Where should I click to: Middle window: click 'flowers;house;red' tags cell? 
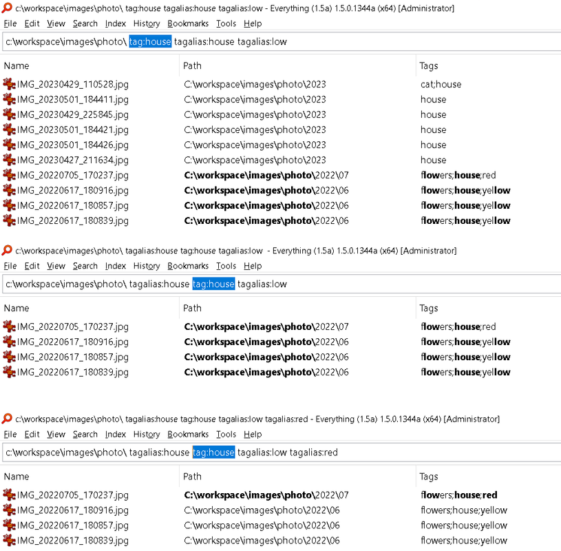[x=458, y=326]
